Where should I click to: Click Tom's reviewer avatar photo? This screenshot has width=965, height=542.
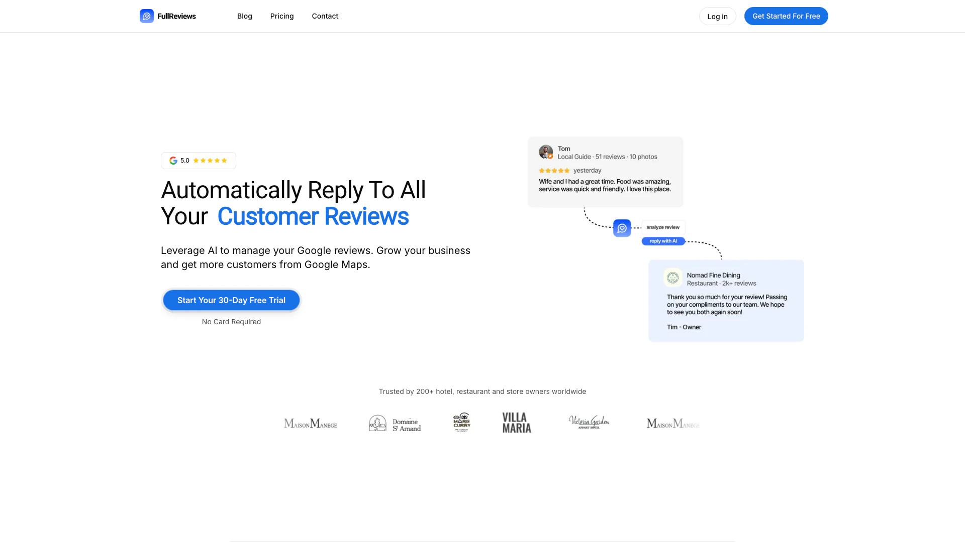tap(546, 152)
